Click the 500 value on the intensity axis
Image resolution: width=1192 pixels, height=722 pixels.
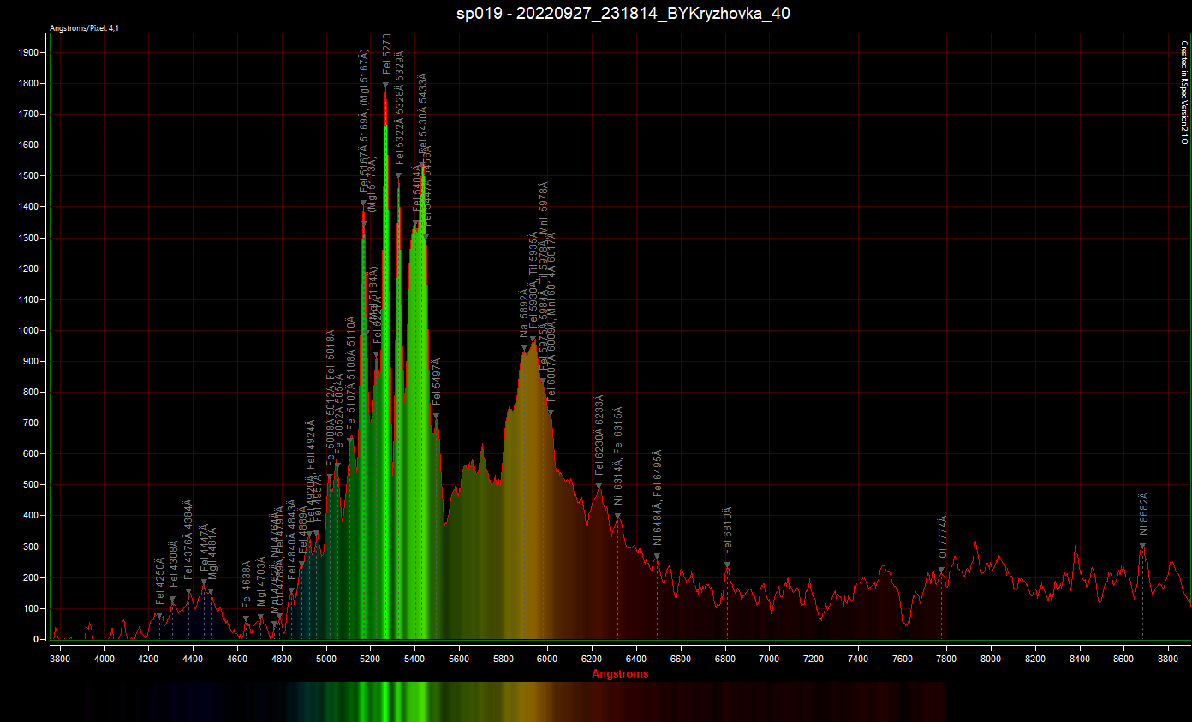click(31, 485)
